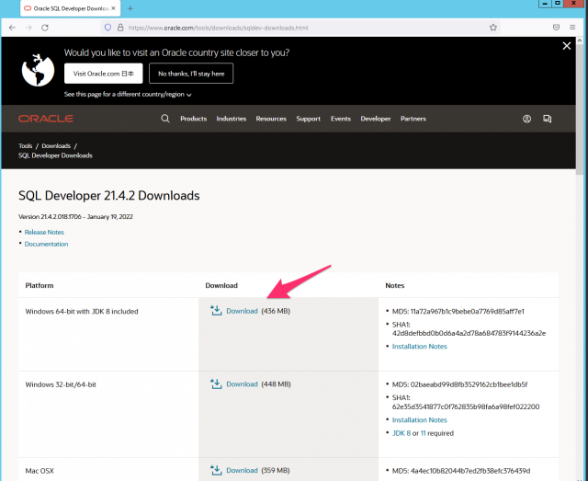Download Windows 64-bit with JDK 8 (436 MB)
This screenshot has width=588, height=481.
(x=242, y=311)
